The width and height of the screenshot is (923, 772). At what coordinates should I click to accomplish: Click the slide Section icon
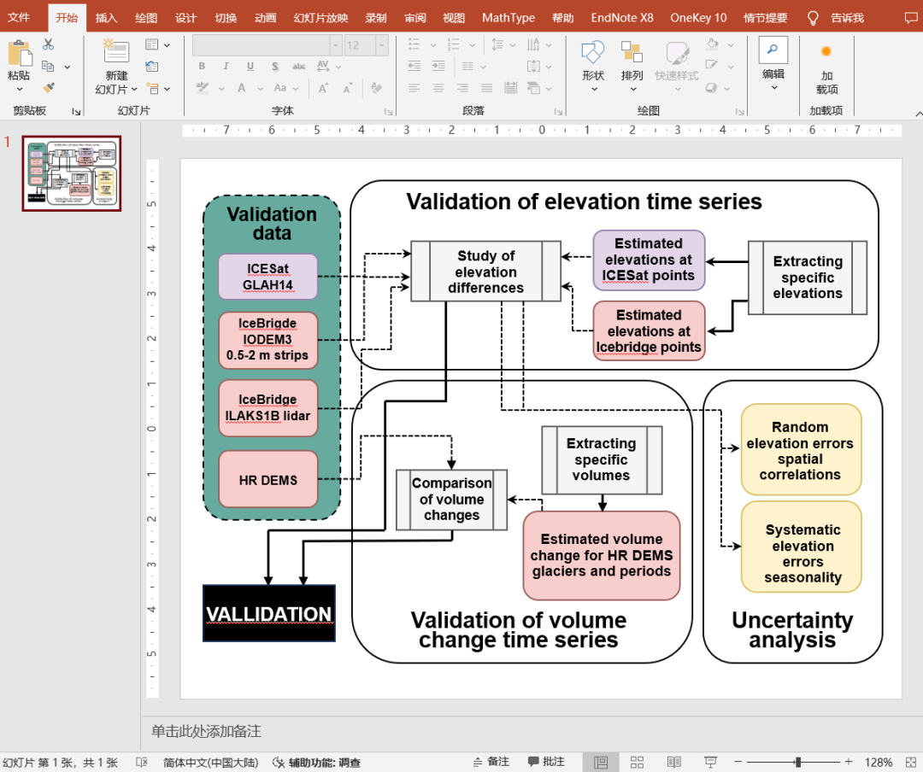tap(152, 89)
